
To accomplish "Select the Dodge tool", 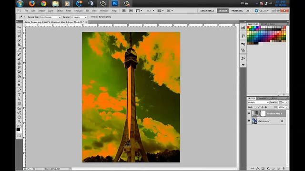I will [19, 85].
